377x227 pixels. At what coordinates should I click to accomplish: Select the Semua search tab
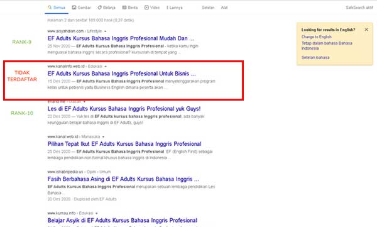57,8
